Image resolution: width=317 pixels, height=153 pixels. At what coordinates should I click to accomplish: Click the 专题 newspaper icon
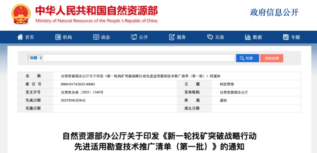pos(286,37)
